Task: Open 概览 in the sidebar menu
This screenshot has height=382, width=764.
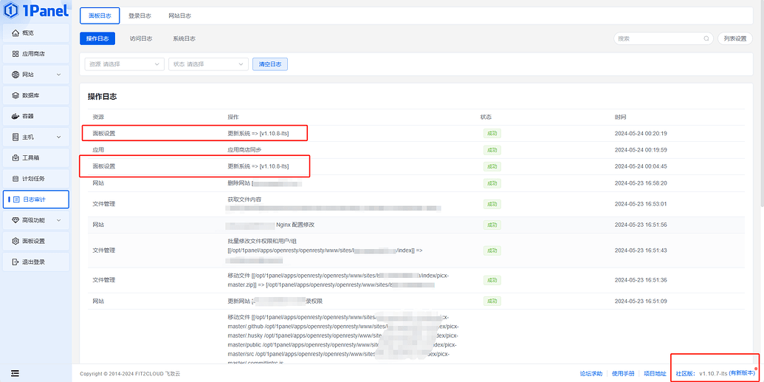Action: click(x=35, y=33)
